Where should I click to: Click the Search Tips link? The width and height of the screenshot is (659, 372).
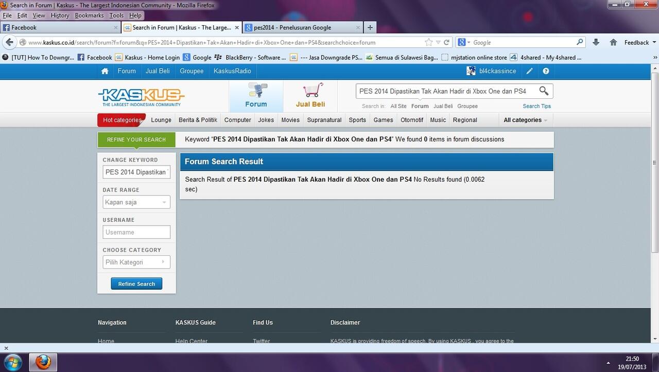(536, 106)
